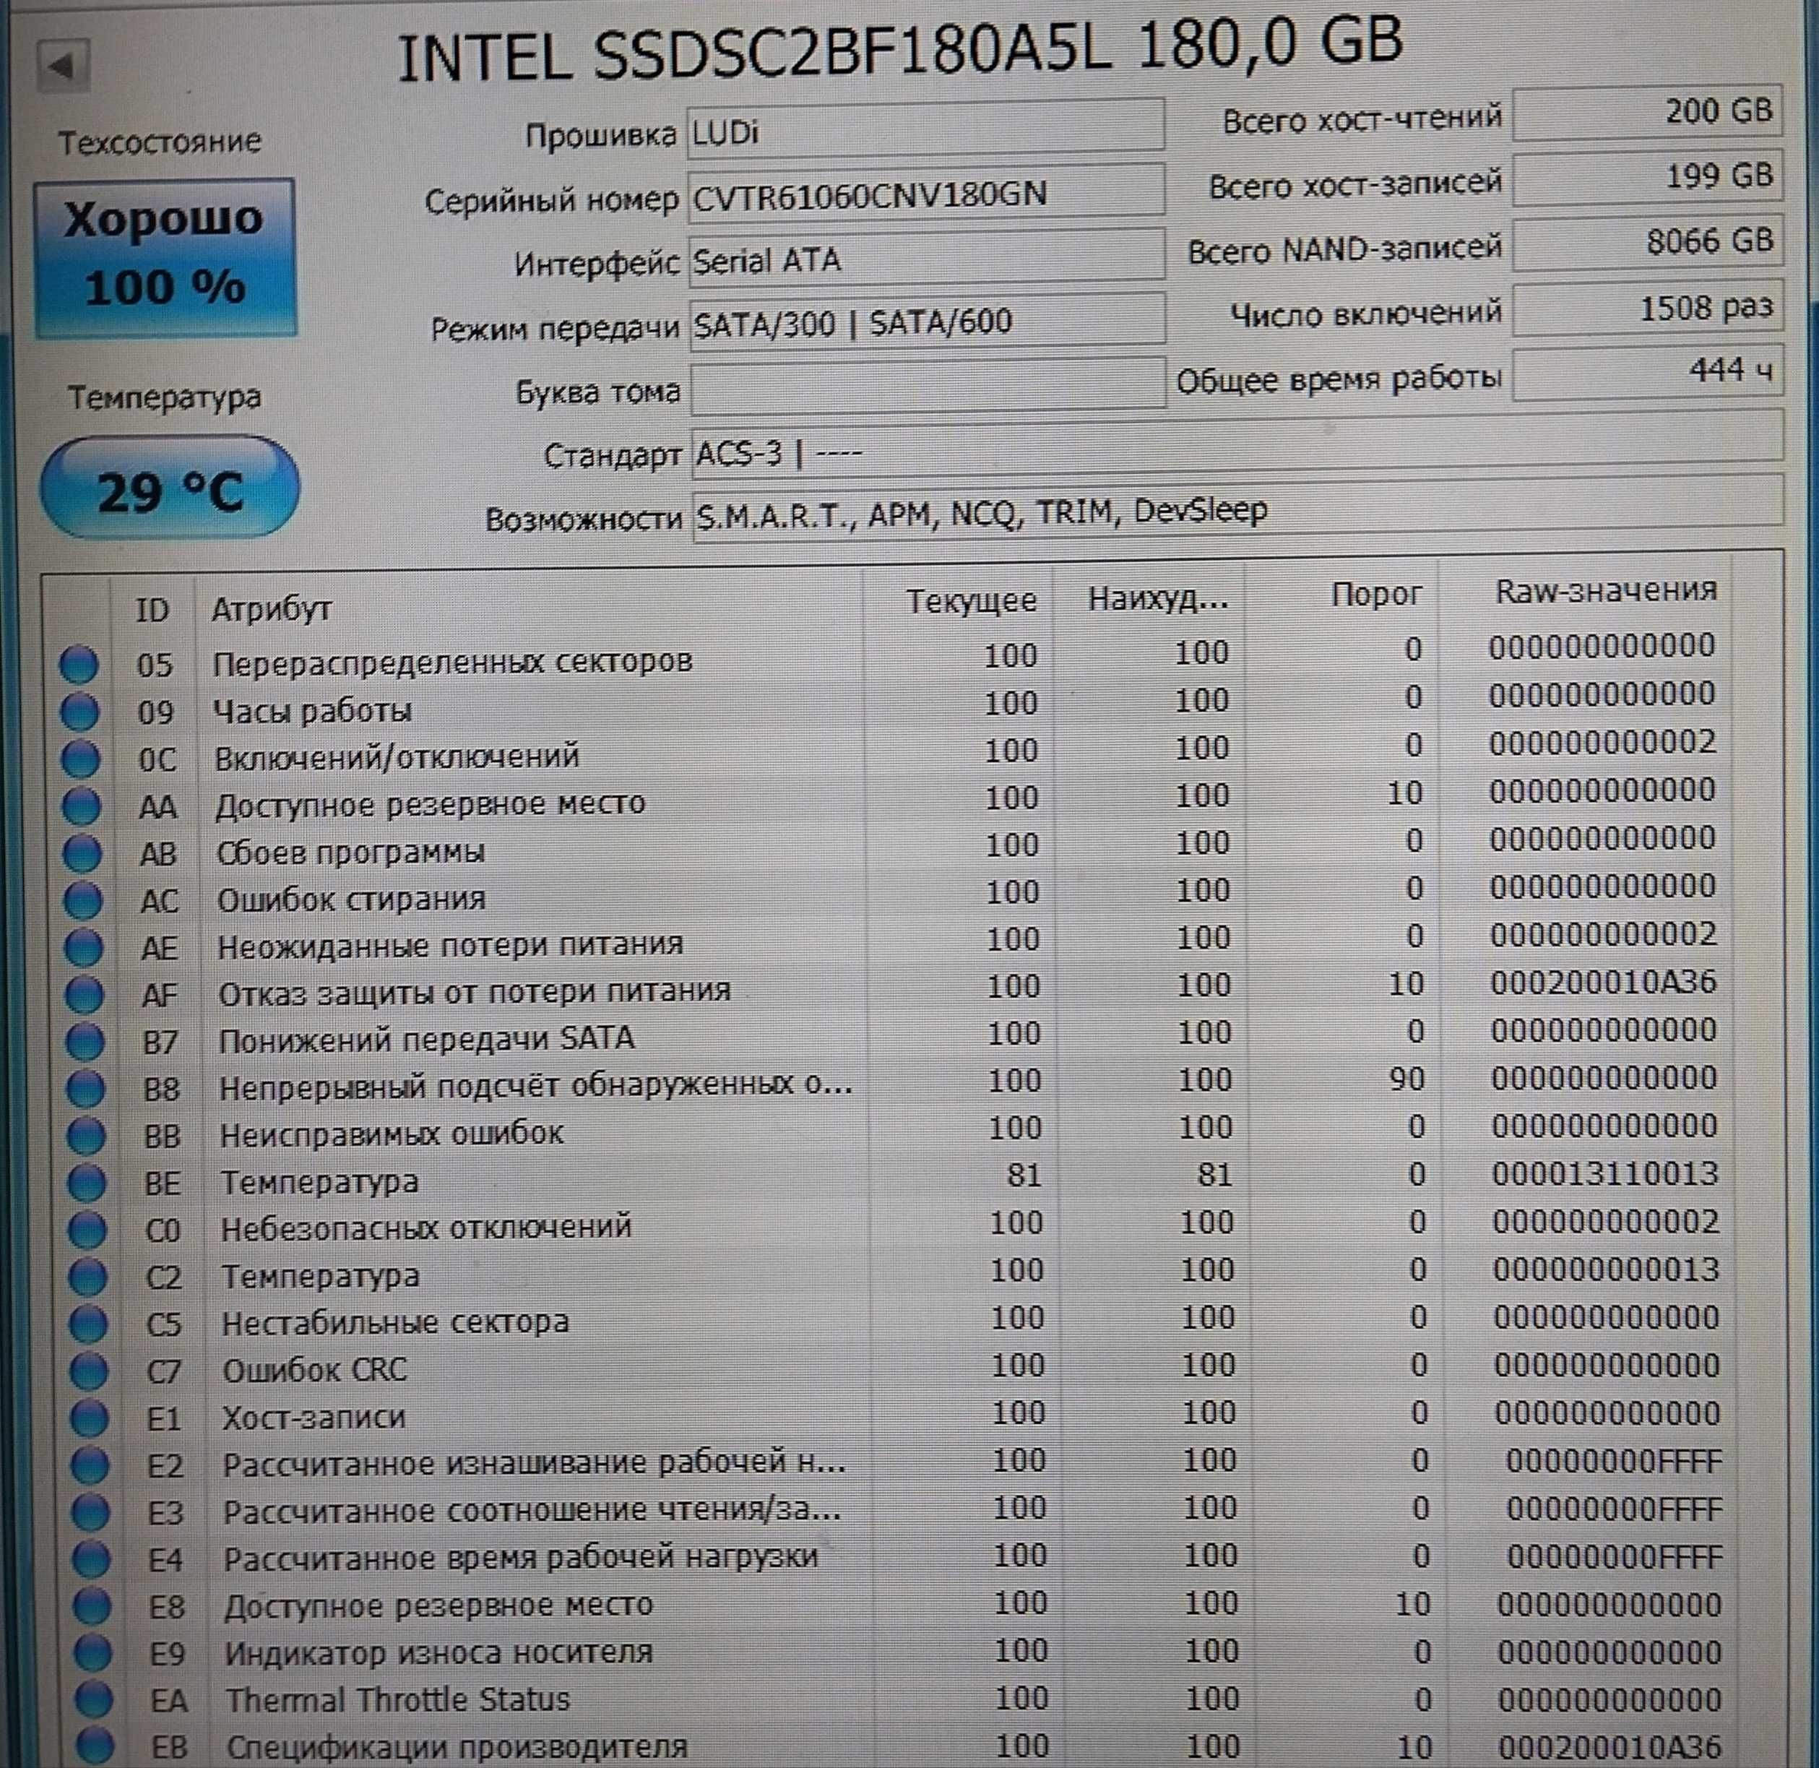
Task: Click the status circle for attribute AA
Action: [82, 806]
